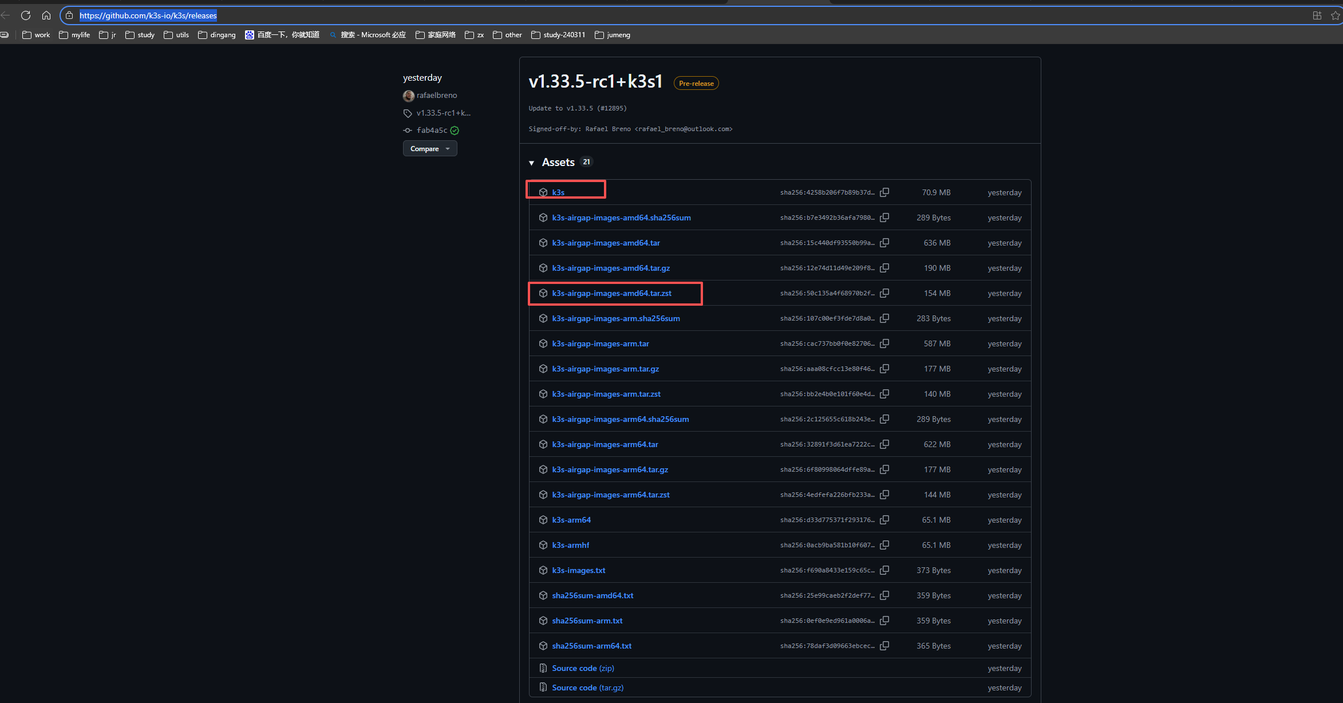Screen dimensions: 1343x703
Task: Click the browser reload icon
Action: point(26,15)
